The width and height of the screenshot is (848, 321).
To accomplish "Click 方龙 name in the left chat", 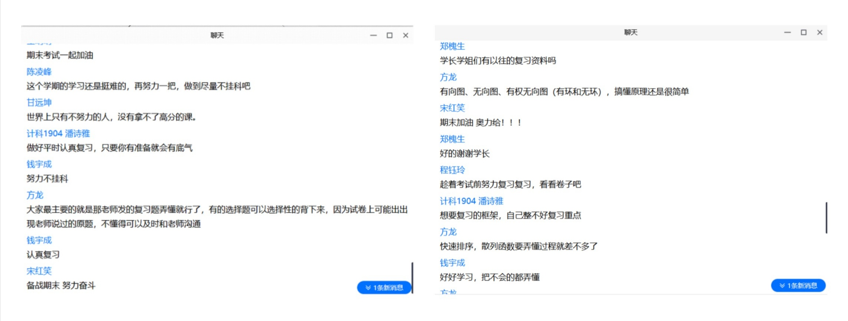I will (35, 195).
